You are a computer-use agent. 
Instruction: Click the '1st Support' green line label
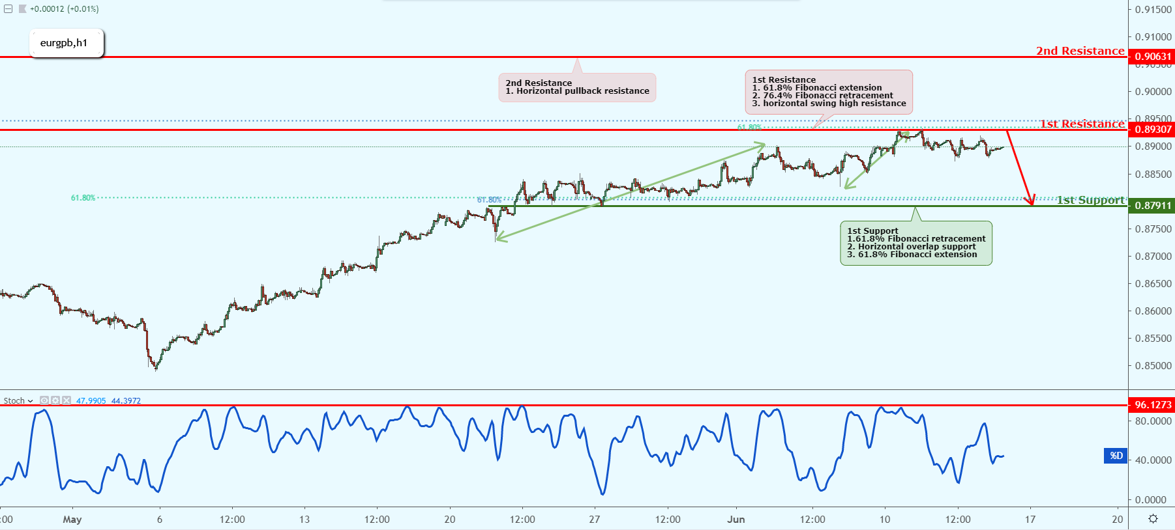pos(1091,200)
